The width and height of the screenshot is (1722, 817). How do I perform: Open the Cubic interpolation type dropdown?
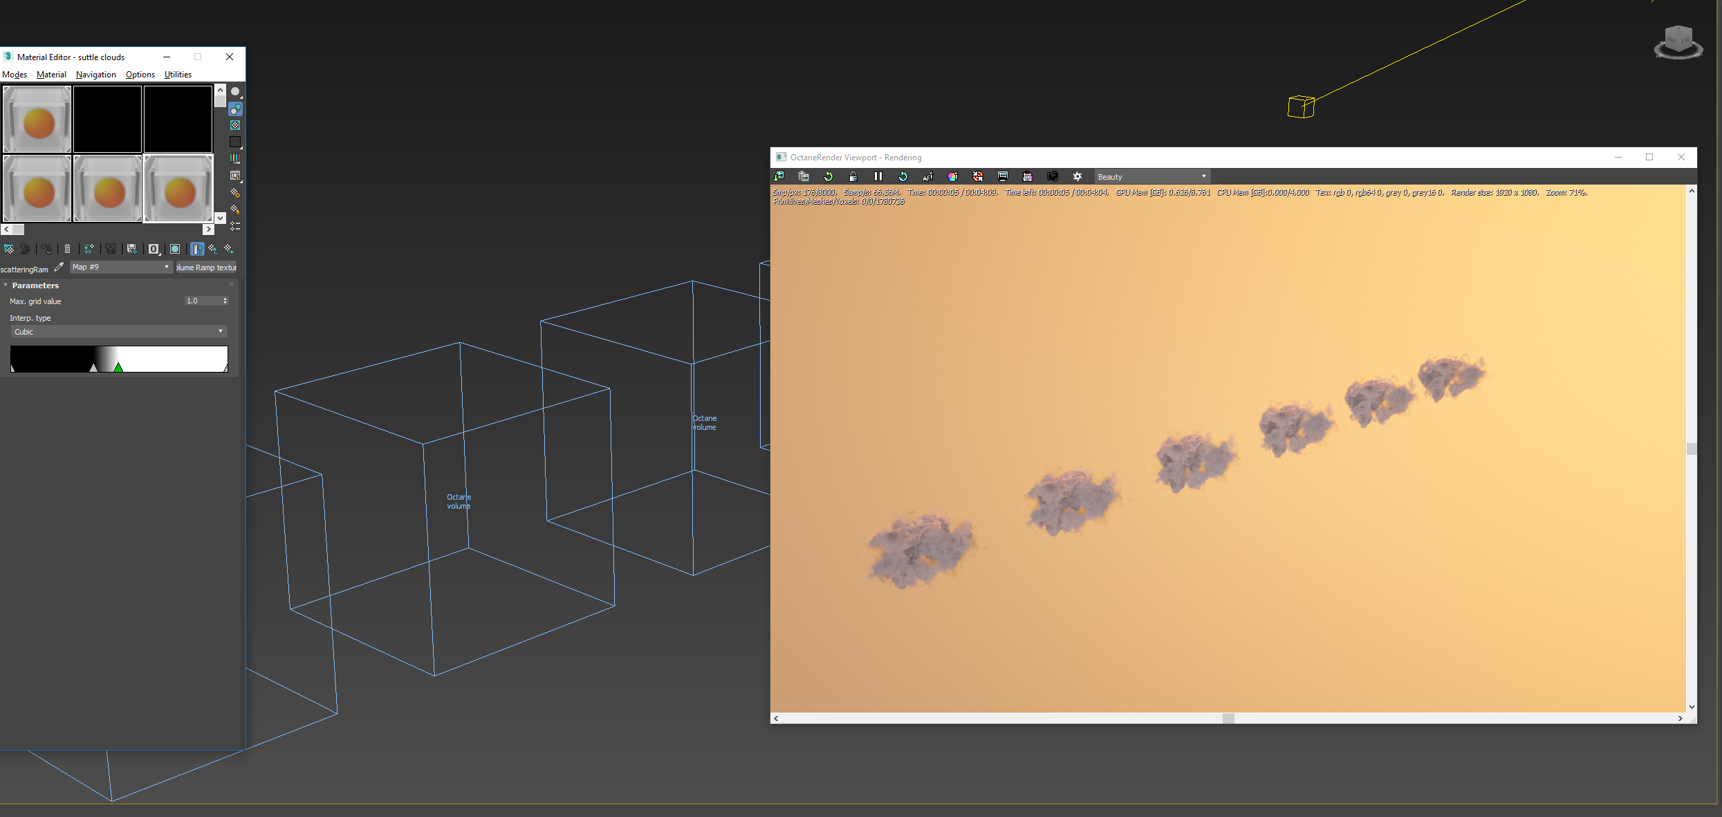pos(118,332)
